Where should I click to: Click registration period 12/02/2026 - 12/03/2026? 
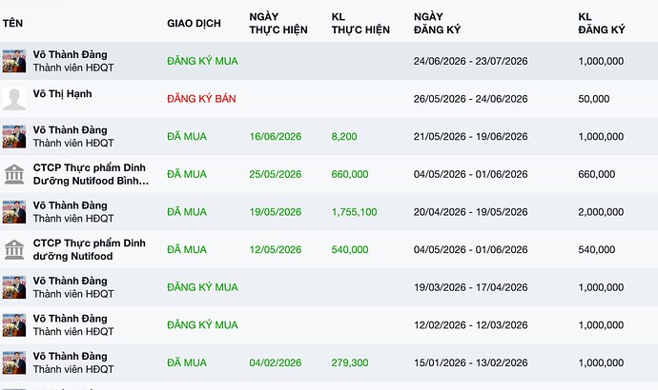click(x=470, y=324)
